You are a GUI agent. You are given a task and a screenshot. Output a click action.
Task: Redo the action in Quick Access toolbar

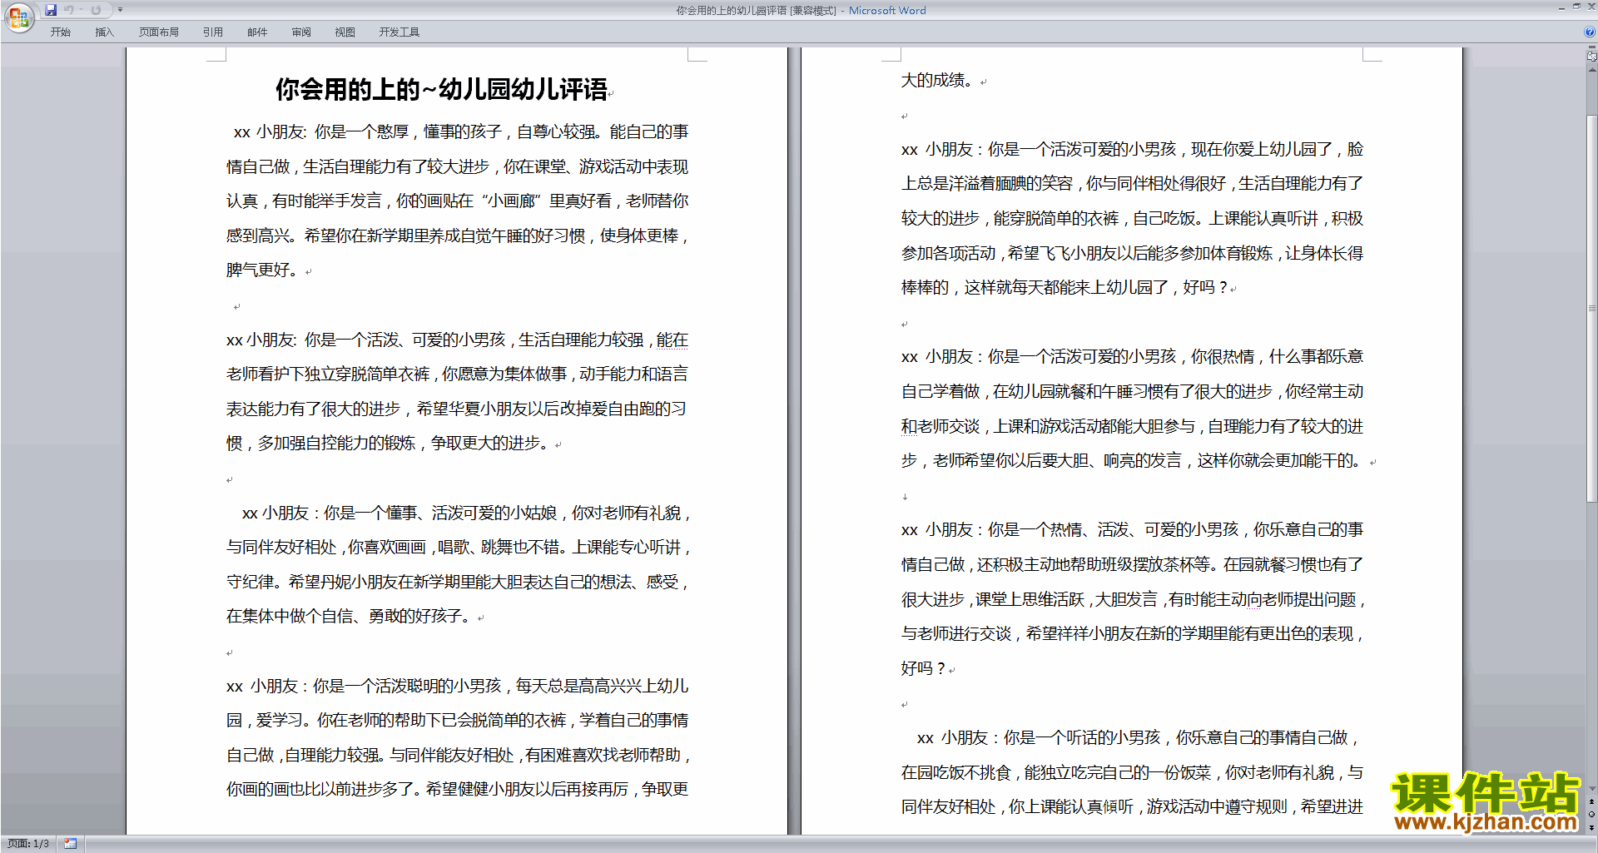click(96, 10)
